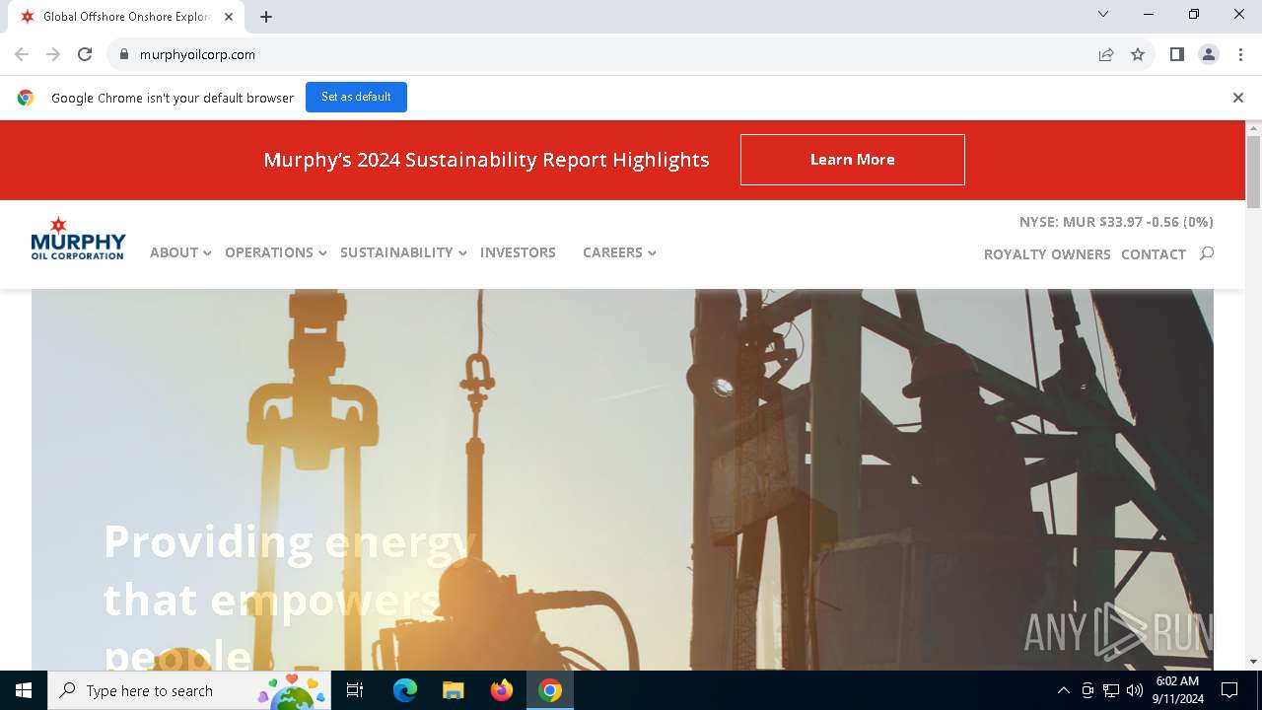Click the Murphy Oil Corporation logo

(x=78, y=239)
